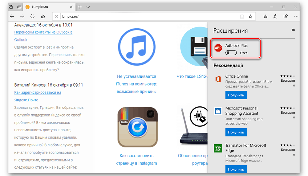Screen dimensions: 308x176
Task: Go forward arrow button
Action: coord(22,17)
